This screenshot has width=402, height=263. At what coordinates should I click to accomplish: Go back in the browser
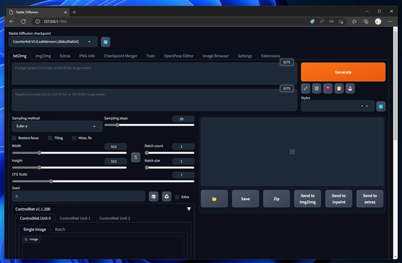[x=12, y=22]
